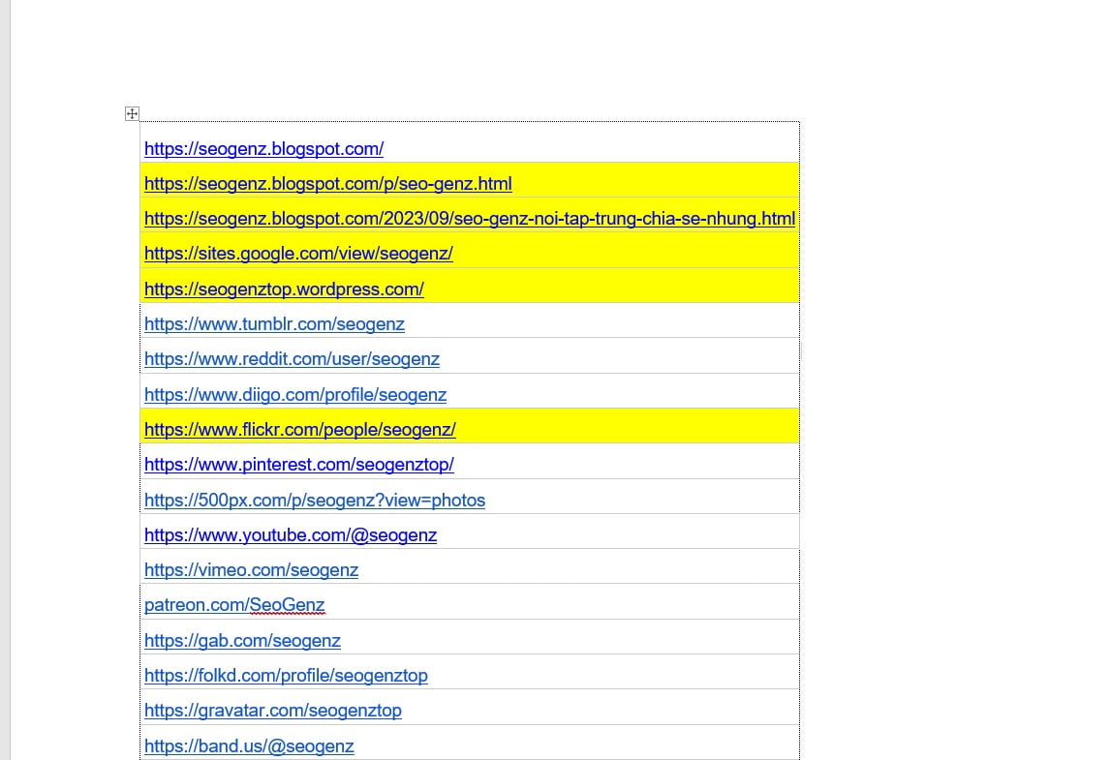Screen dimensions: 1111x760
Task: Follow the reddit.com/user/seogenz link
Action: pos(292,359)
